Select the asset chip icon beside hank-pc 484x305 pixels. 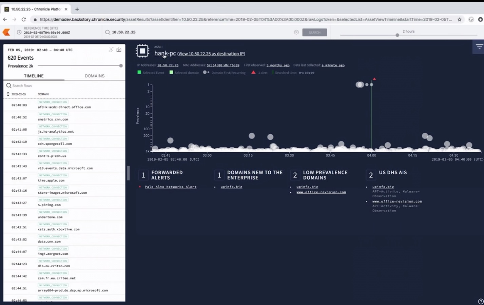(x=142, y=51)
